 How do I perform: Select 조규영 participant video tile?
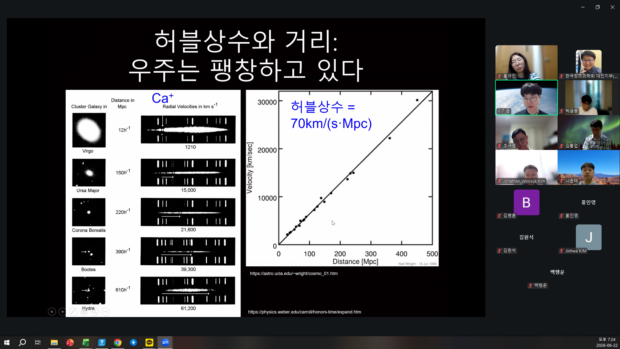tap(526, 132)
